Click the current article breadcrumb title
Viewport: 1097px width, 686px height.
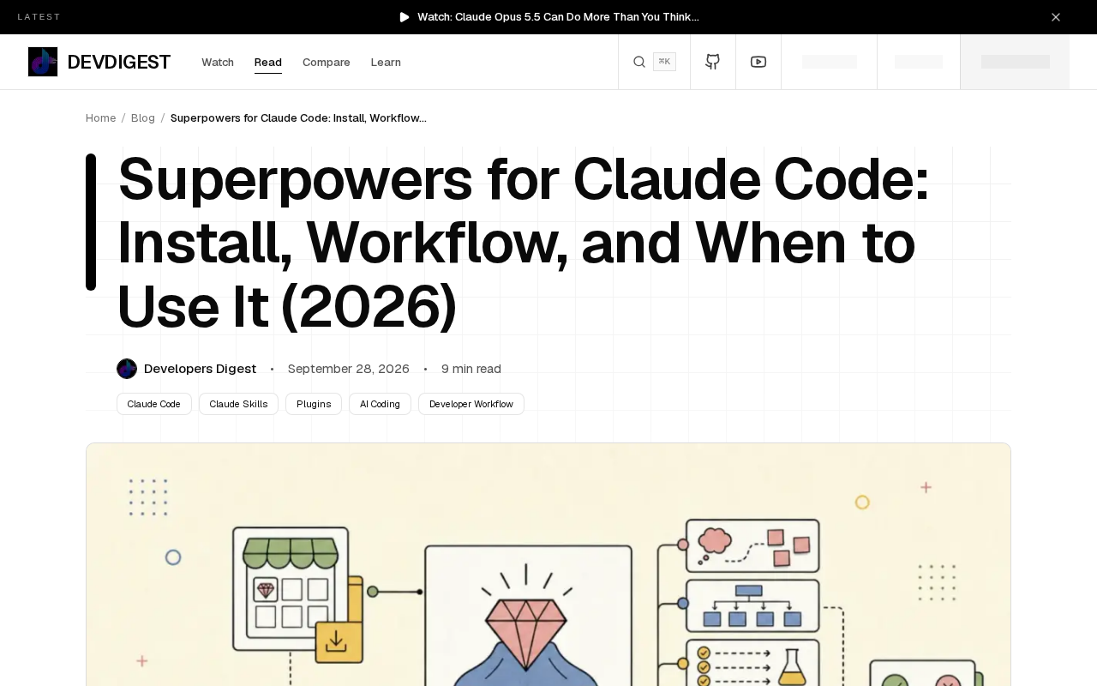click(x=298, y=118)
